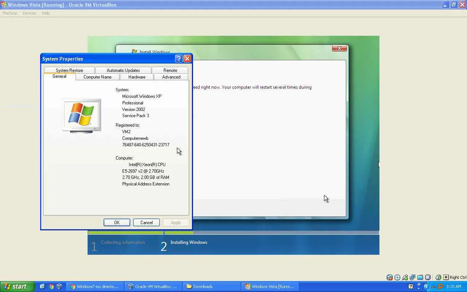Screen dimensions: 467x292
Task: Switch to Windows Vista Running taskbar window
Action: [270, 287]
